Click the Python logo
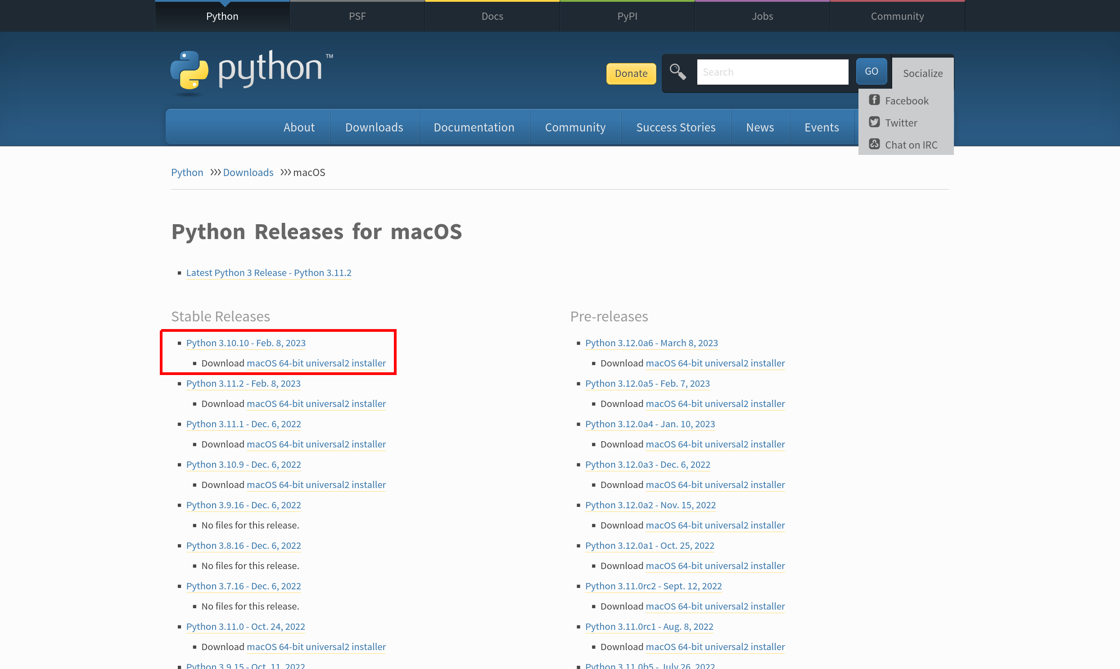Image resolution: width=1120 pixels, height=669 pixels. click(251, 72)
